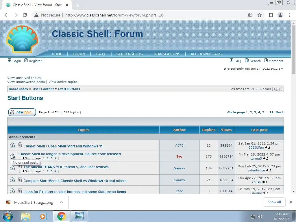The image size is (296, 222).
Task: Click the new topic button
Action: point(22,112)
